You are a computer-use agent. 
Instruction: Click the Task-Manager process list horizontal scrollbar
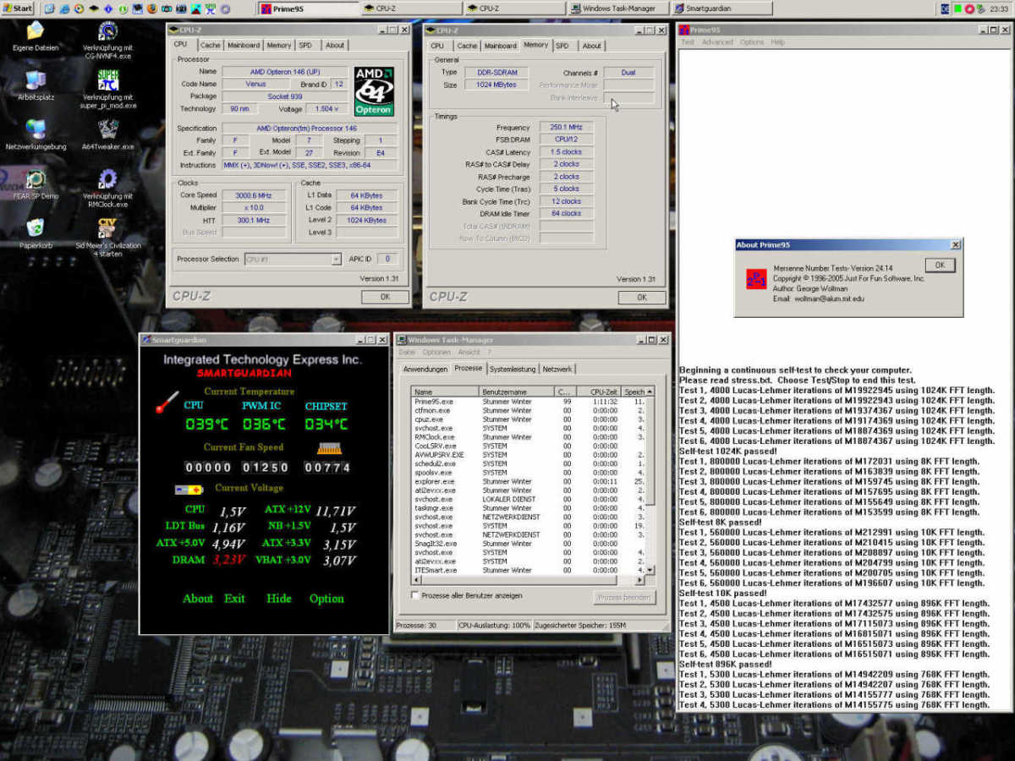click(x=529, y=580)
